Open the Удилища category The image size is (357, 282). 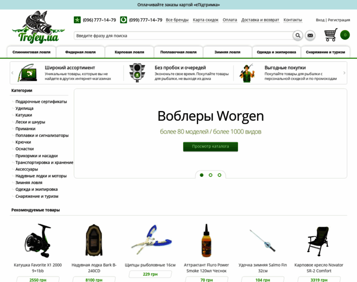click(x=24, y=109)
